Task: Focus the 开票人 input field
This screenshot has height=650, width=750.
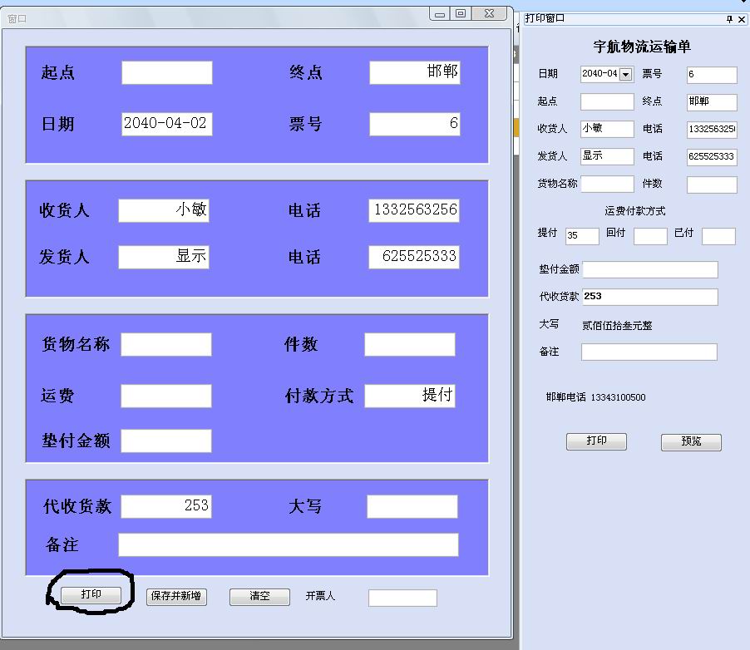Action: [x=402, y=598]
